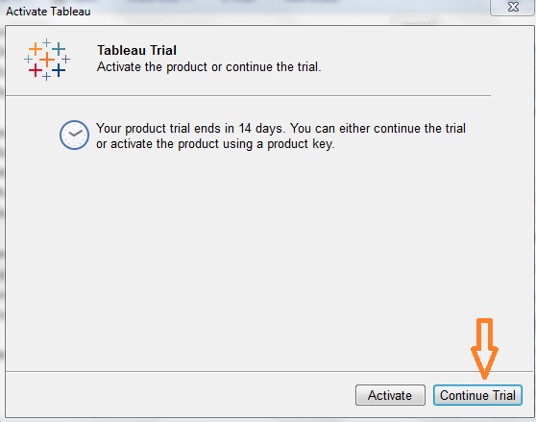Click the orange downward arrow annotation

[x=484, y=349]
